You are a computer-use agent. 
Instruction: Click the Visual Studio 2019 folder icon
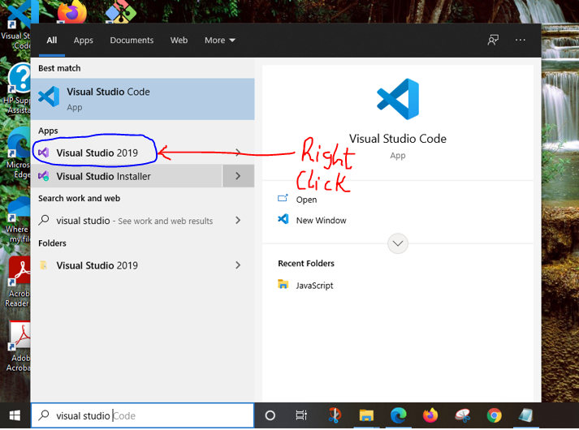44,265
